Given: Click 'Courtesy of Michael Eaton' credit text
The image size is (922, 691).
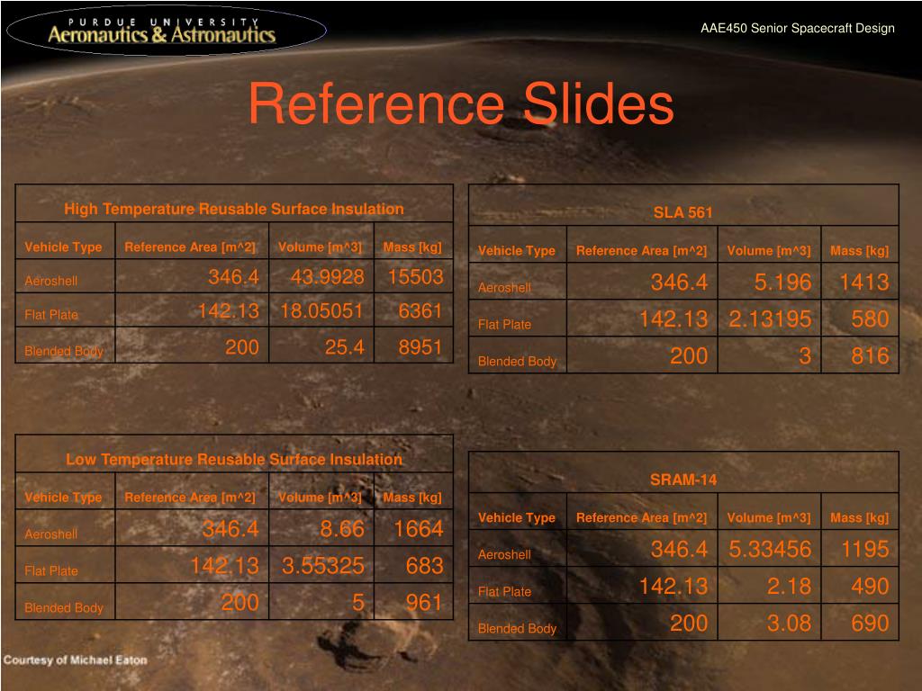Looking at the screenshot, I should pyautogui.click(x=76, y=660).
